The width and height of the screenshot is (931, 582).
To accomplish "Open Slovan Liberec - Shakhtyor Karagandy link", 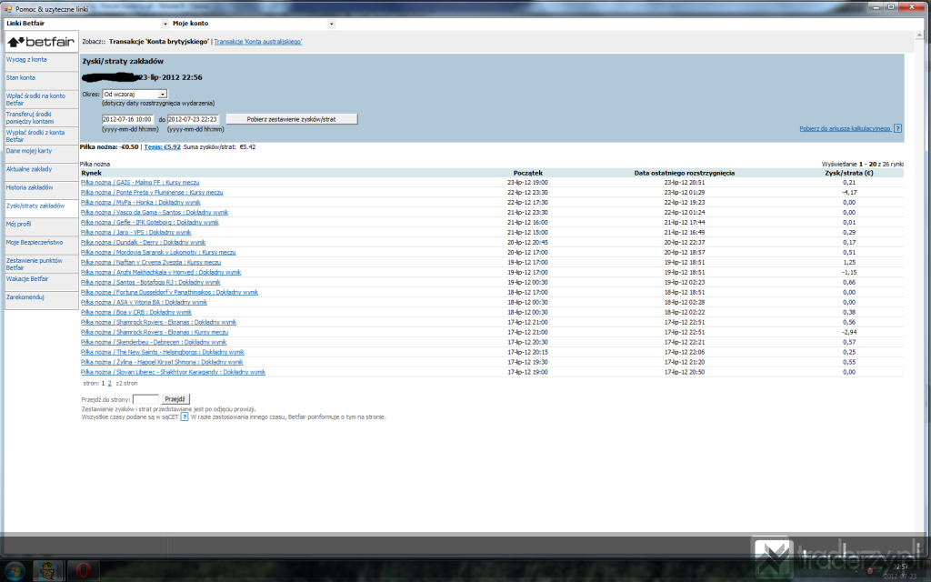I will pos(173,372).
